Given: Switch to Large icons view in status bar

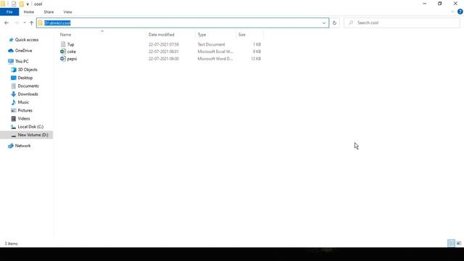Looking at the screenshot, I should tap(459, 244).
